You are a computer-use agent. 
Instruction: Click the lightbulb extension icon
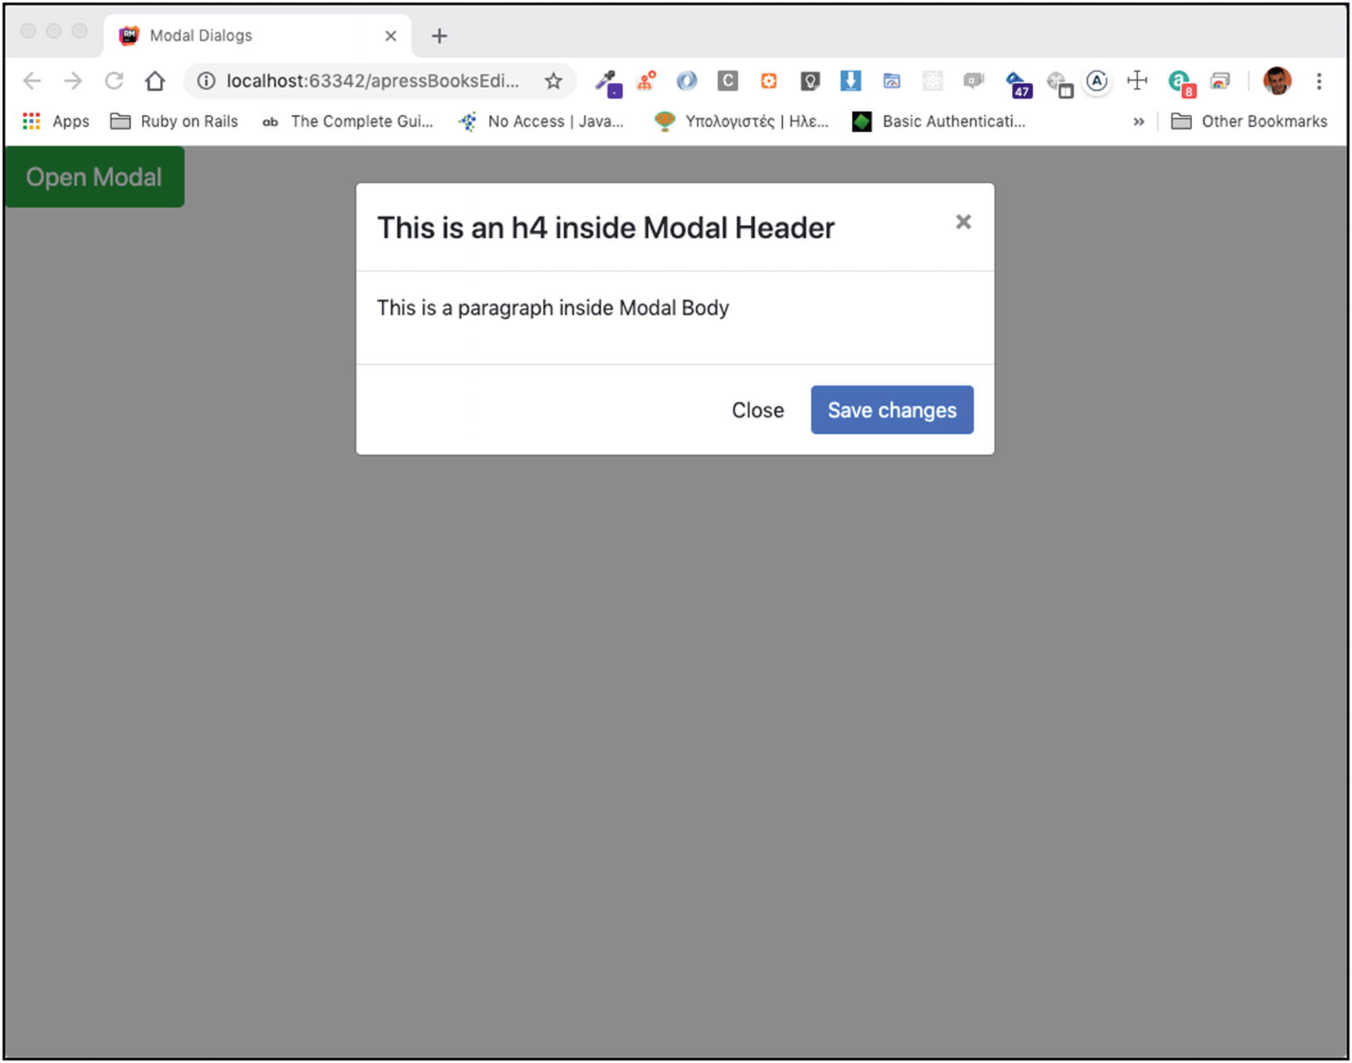click(810, 81)
